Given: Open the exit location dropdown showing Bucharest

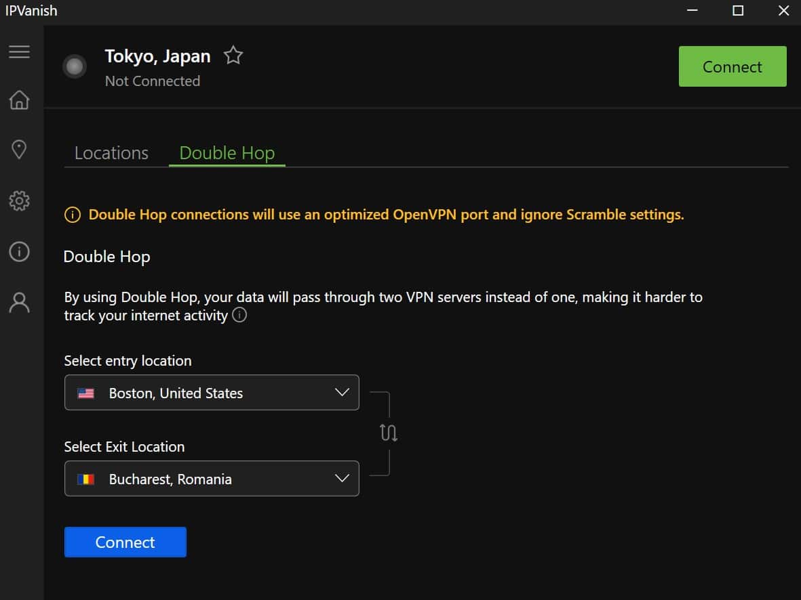Looking at the screenshot, I should point(212,479).
